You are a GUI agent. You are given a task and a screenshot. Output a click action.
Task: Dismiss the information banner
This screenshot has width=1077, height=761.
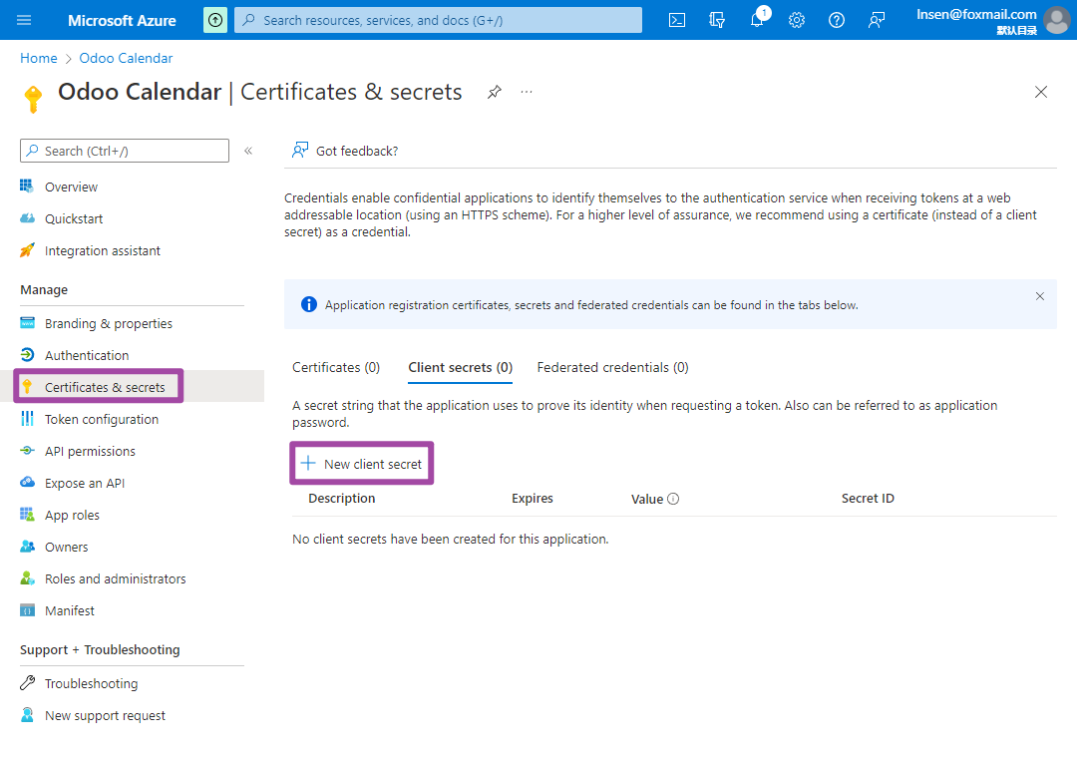1040,296
